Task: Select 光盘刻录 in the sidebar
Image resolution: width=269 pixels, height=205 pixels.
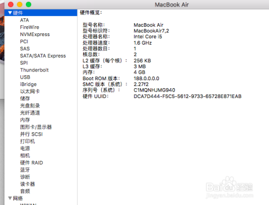Action: [30, 105]
